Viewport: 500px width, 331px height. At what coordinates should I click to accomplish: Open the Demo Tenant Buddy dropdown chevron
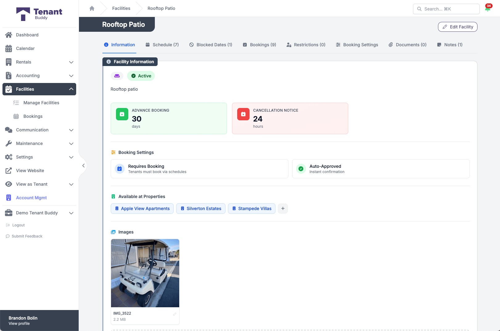tap(71, 213)
